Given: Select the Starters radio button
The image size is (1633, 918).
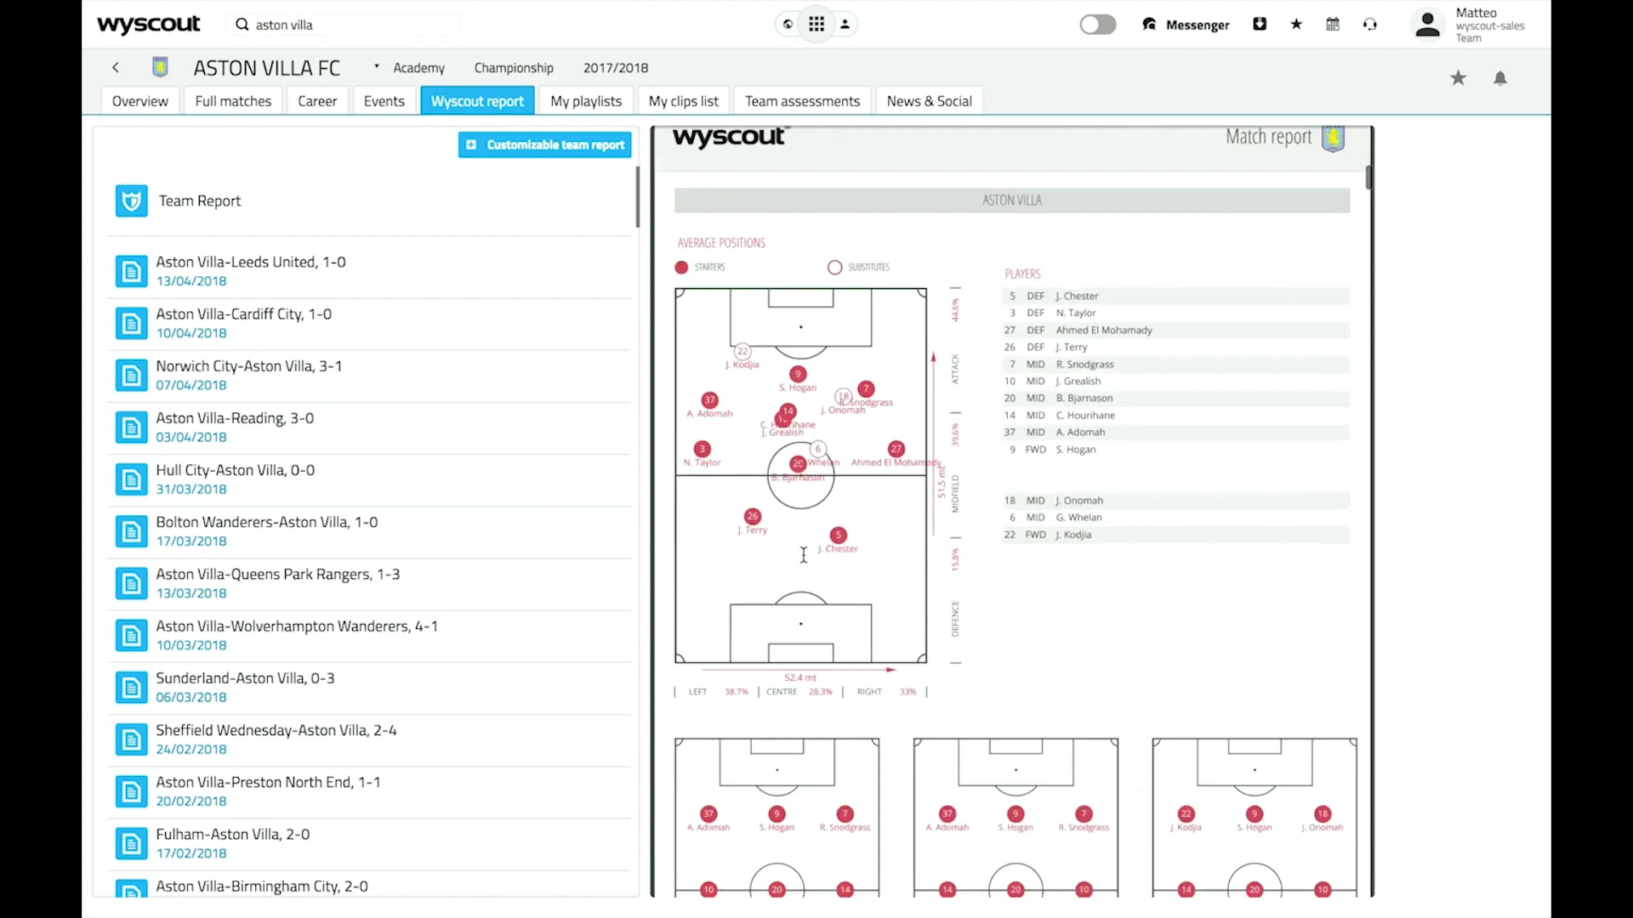Looking at the screenshot, I should tap(681, 267).
